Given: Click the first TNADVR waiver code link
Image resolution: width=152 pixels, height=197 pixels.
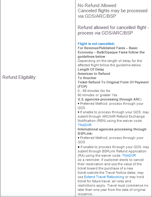Looking at the screenshot, I should click(x=84, y=125).
